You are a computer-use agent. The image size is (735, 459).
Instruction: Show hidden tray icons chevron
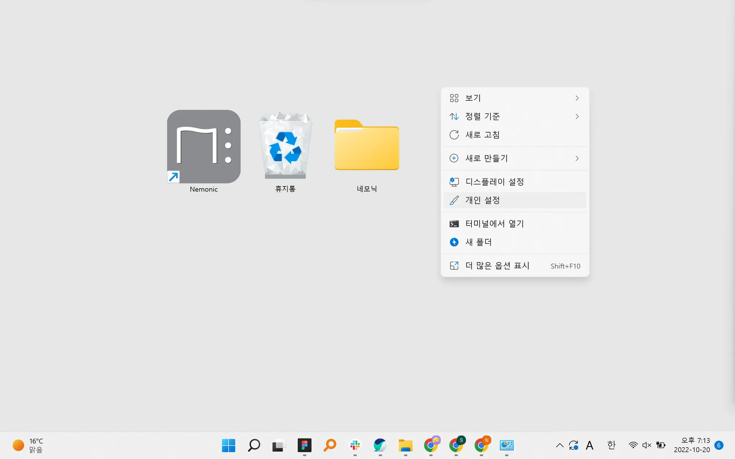(x=560, y=445)
